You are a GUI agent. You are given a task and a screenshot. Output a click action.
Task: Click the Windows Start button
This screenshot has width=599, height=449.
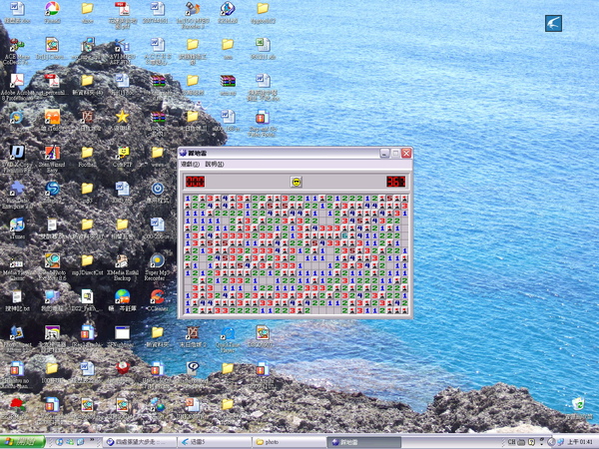[x=22, y=442]
